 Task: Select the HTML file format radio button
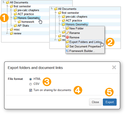30,79
